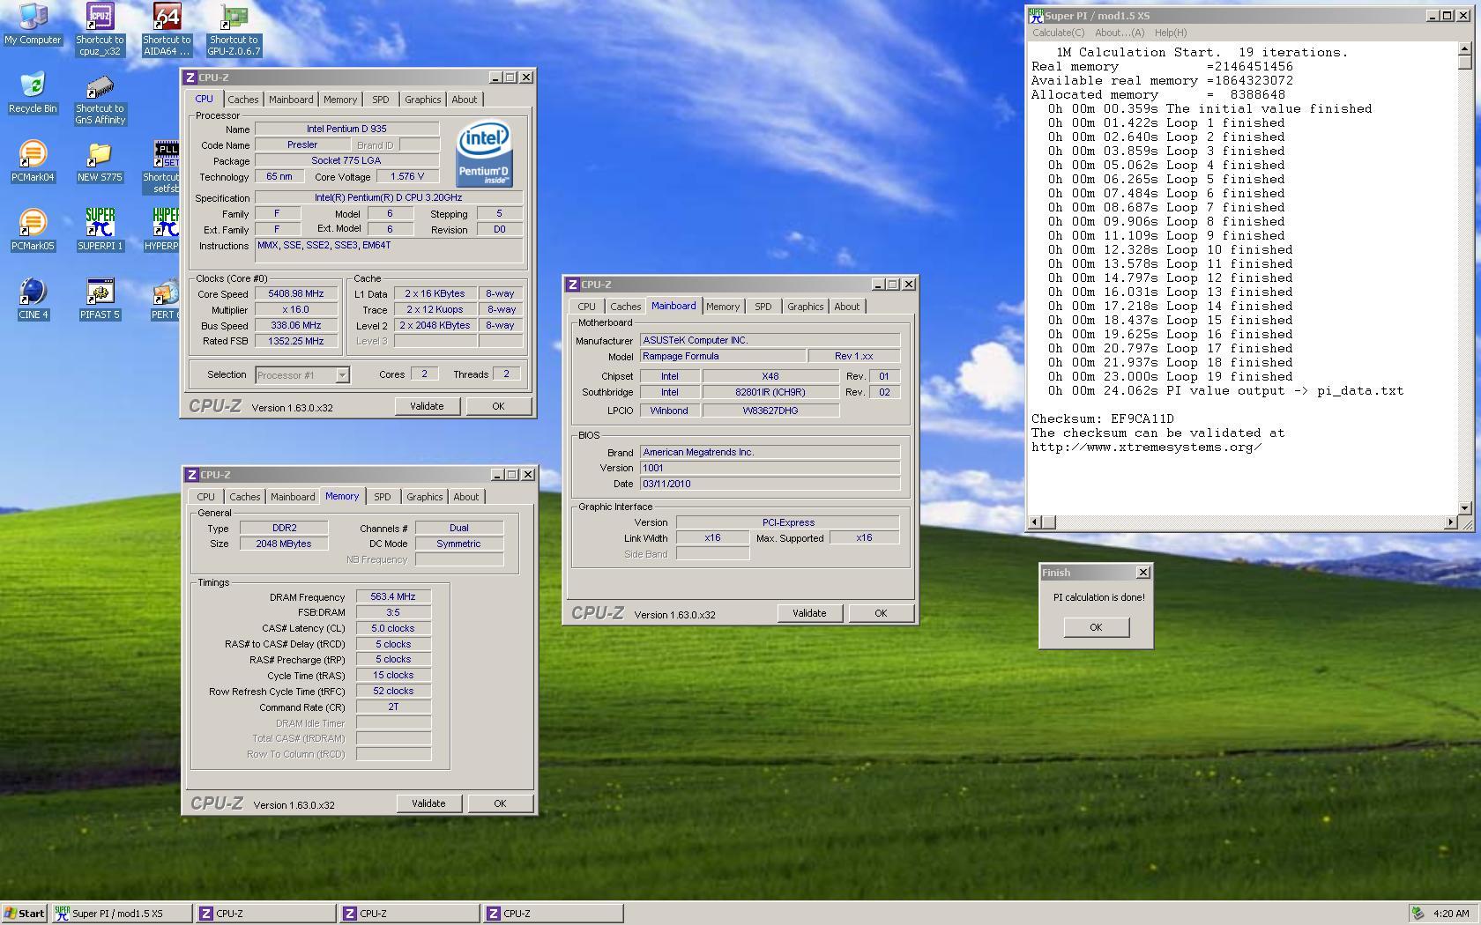Launch the AIDA64 shortcut icon

(x=167, y=29)
